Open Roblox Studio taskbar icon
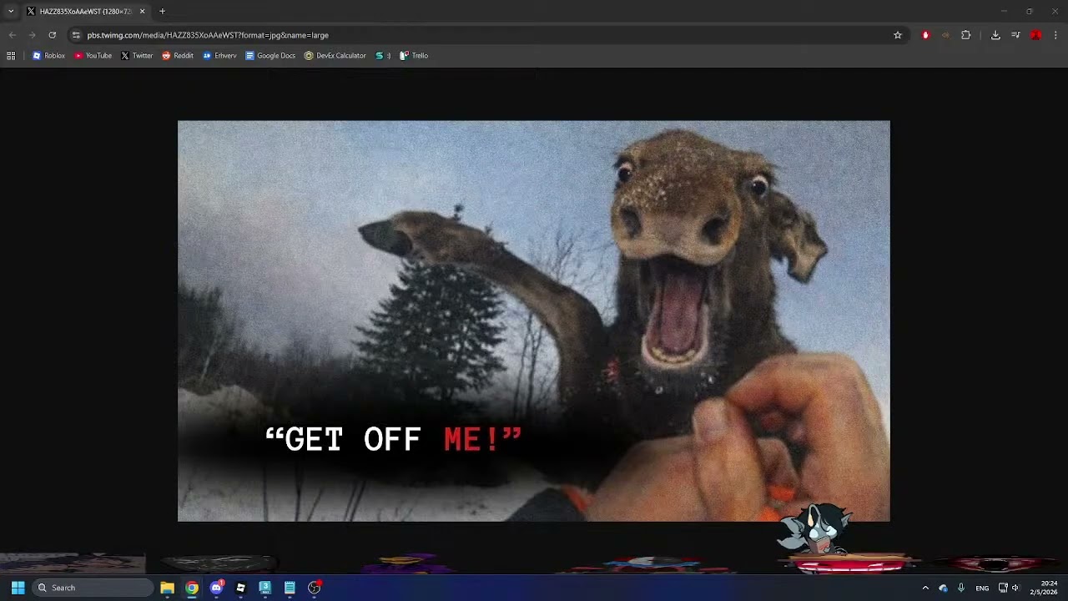This screenshot has width=1068, height=601. tap(240, 588)
